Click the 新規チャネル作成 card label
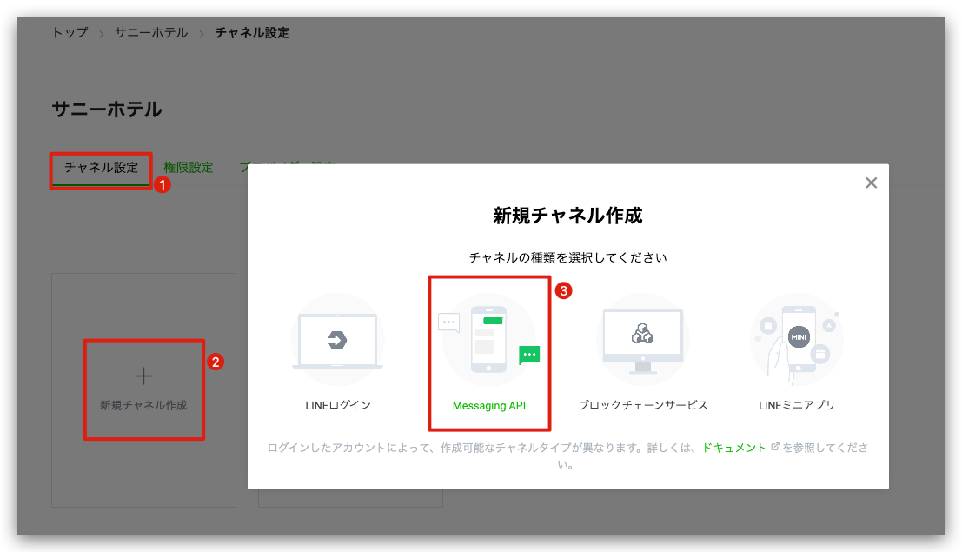 point(143,405)
